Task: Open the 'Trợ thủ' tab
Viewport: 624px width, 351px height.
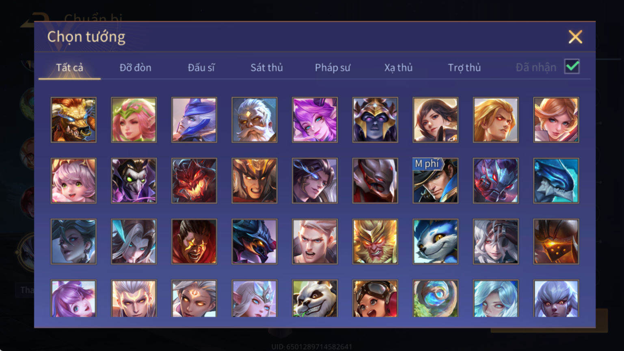Action: tap(464, 67)
